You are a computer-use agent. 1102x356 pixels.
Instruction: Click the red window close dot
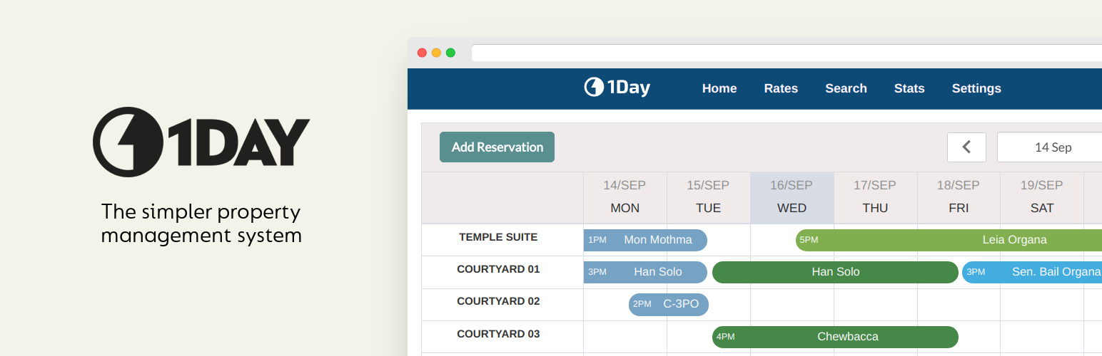pyautogui.click(x=422, y=53)
